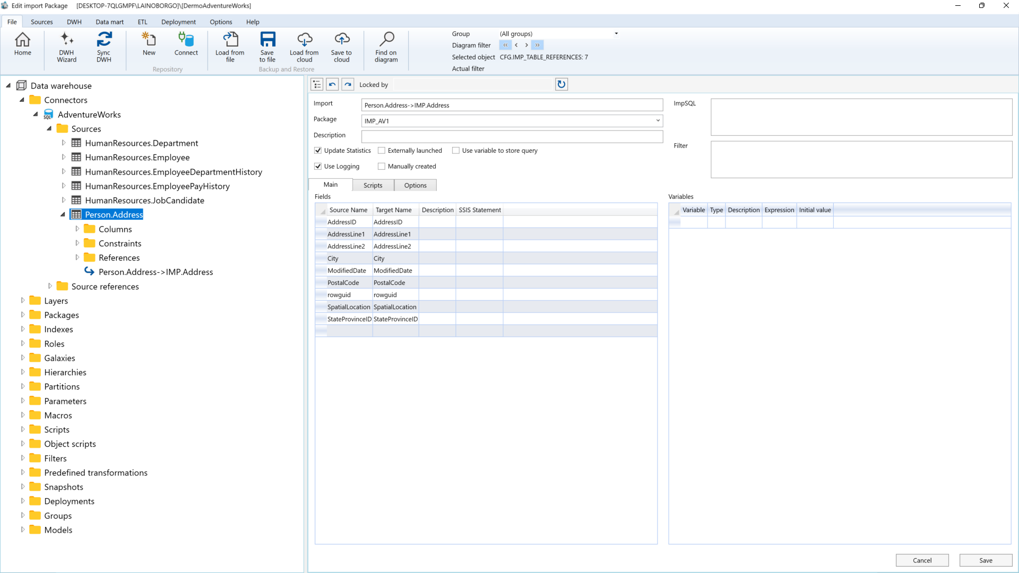Open the Package IMP_AV1 dropdown
The width and height of the screenshot is (1019, 573).
point(658,121)
